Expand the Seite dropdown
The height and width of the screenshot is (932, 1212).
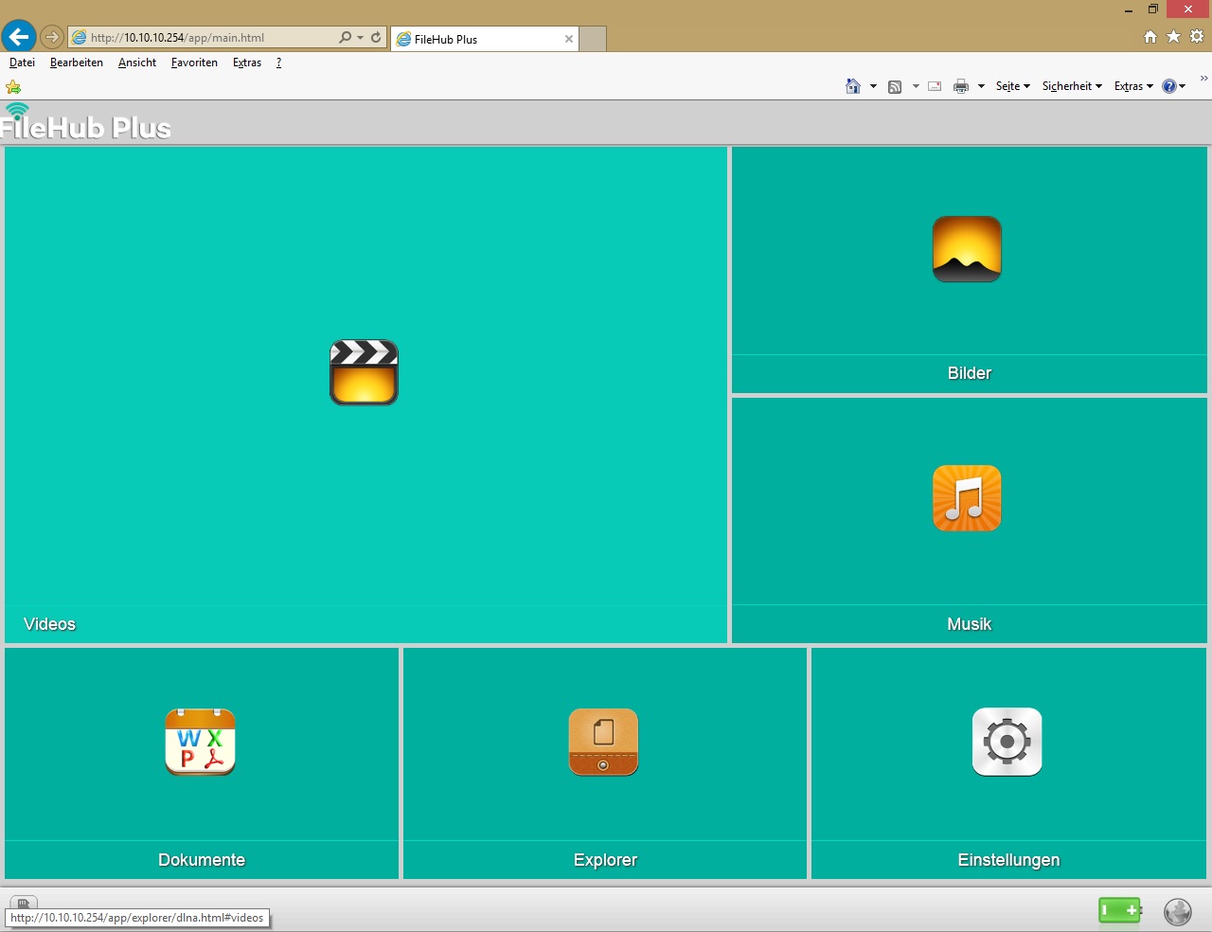click(x=1012, y=86)
